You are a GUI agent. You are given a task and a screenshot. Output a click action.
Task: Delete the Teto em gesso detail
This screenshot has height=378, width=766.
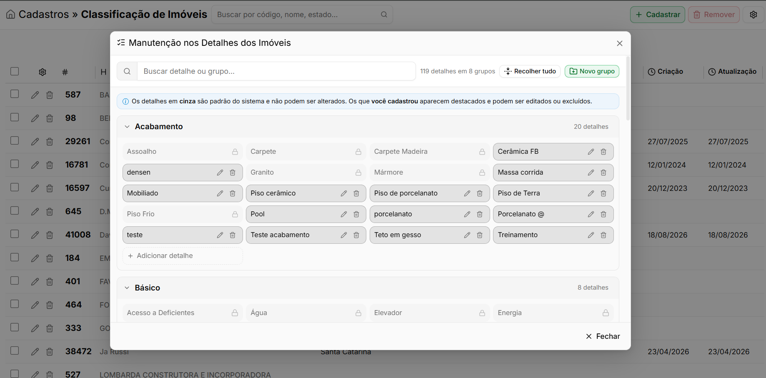[x=480, y=235]
